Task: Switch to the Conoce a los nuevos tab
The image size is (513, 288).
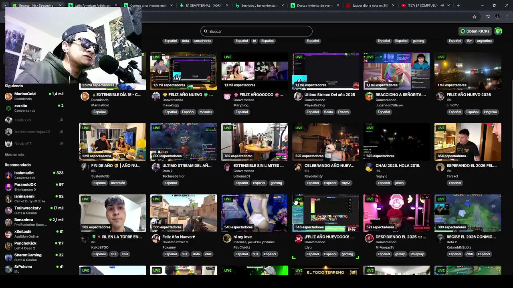Action: (148, 6)
